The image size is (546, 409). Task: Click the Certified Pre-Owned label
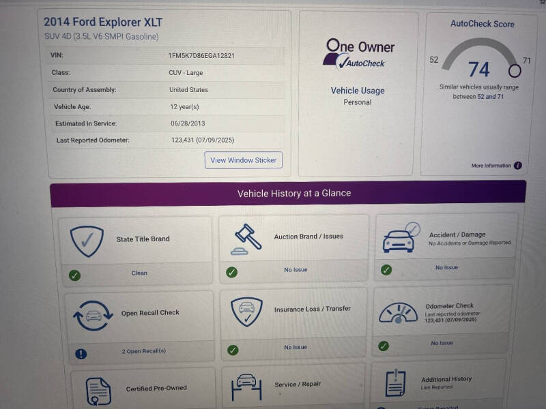156,388
